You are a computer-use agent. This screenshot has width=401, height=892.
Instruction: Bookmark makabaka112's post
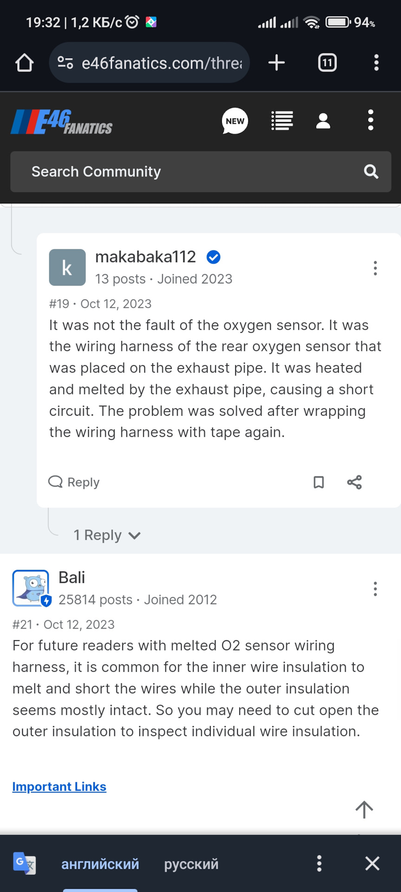(x=318, y=482)
